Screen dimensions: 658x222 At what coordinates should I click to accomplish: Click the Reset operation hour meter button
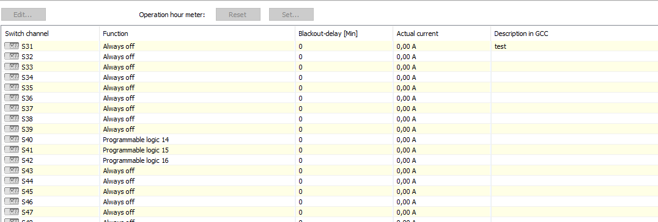tap(238, 15)
